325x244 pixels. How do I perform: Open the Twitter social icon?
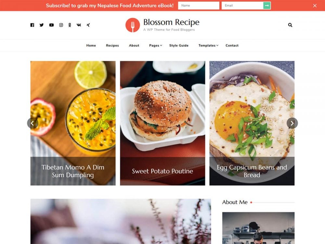coord(42,25)
